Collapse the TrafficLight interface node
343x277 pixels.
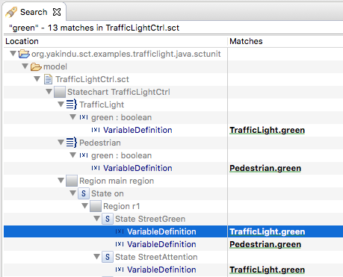(61, 105)
